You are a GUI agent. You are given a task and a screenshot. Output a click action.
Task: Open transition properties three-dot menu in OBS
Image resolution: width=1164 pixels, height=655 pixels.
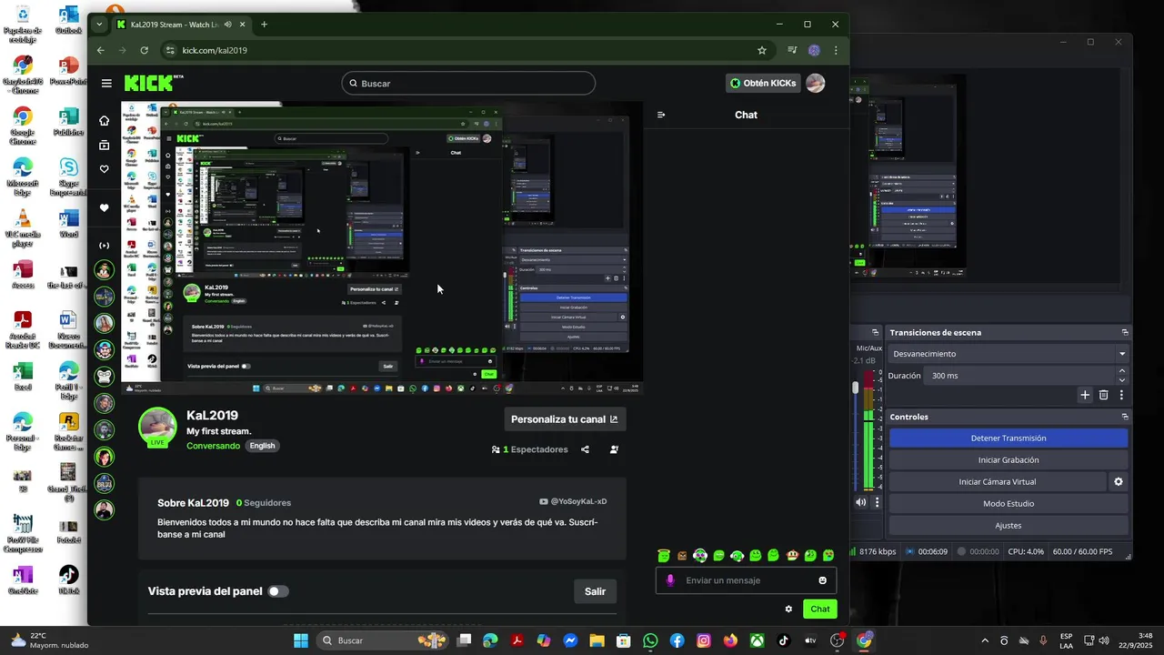1121,395
